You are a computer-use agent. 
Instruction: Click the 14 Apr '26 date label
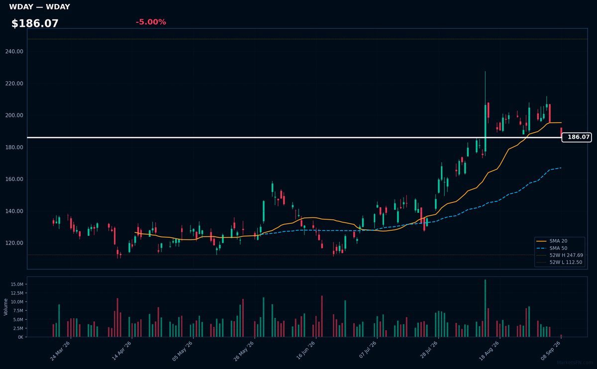(122, 351)
